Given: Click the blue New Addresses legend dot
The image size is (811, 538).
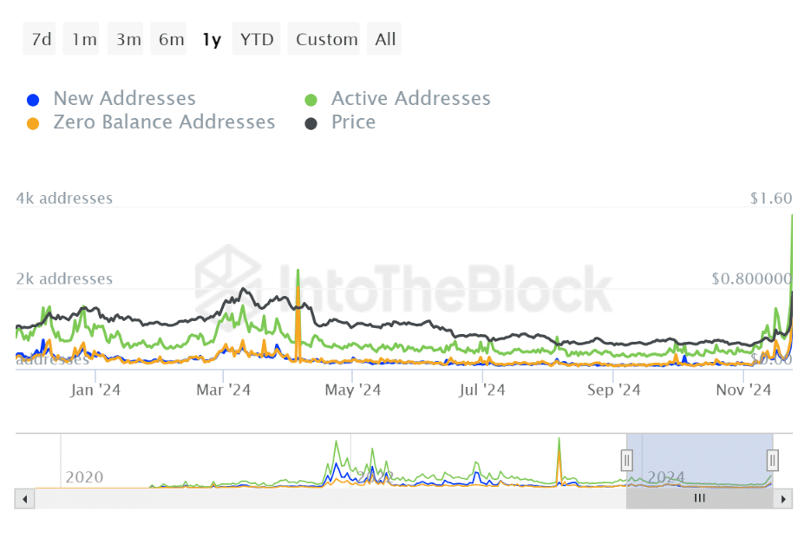Looking at the screenshot, I should coord(33,100).
